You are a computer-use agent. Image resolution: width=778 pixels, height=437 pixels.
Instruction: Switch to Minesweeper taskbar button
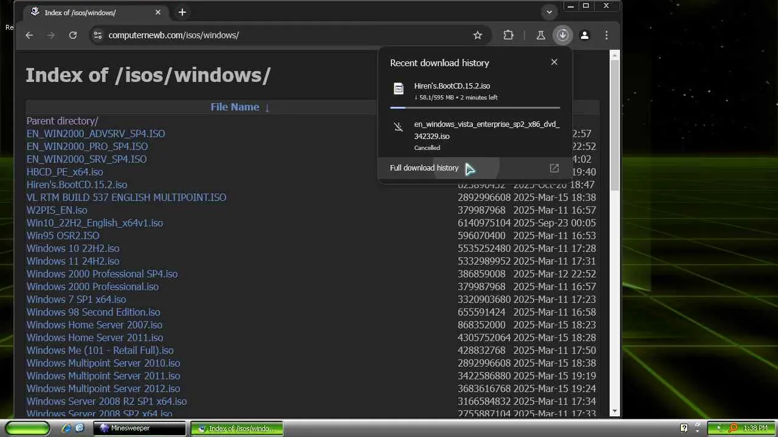click(140, 428)
